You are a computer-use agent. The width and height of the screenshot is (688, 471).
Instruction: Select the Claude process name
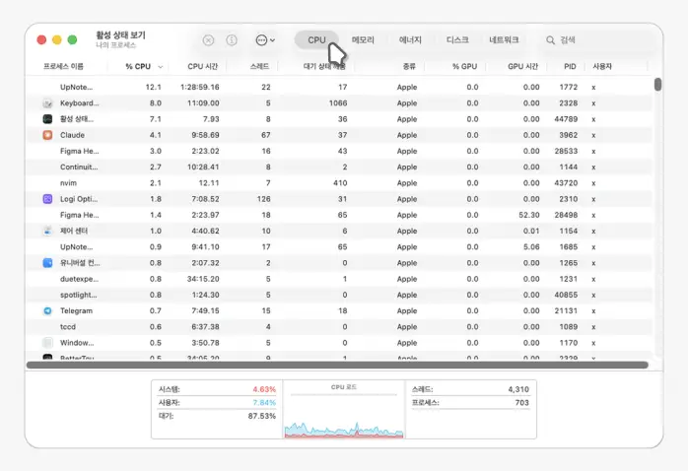pos(72,135)
